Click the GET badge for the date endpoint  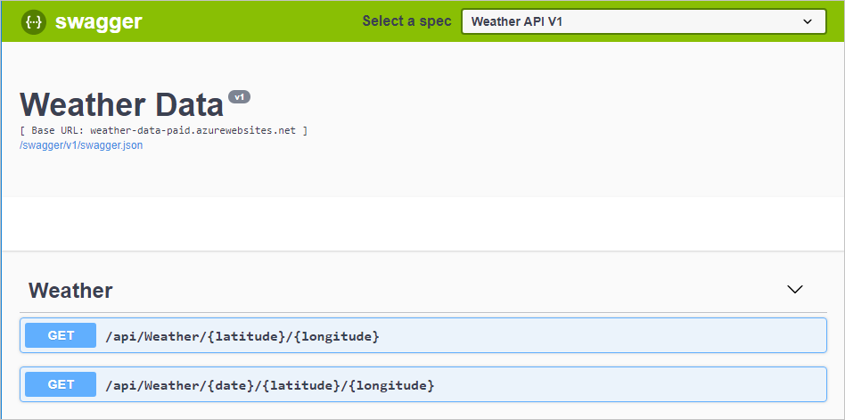(61, 384)
